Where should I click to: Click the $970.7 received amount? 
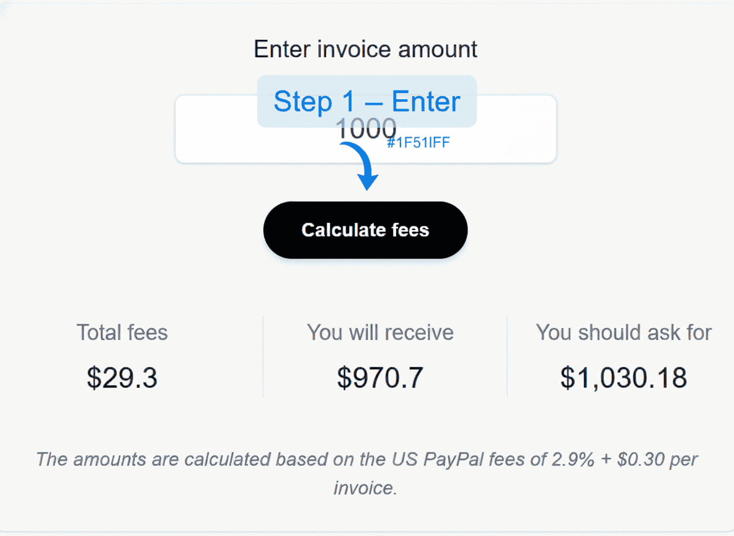pyautogui.click(x=380, y=377)
